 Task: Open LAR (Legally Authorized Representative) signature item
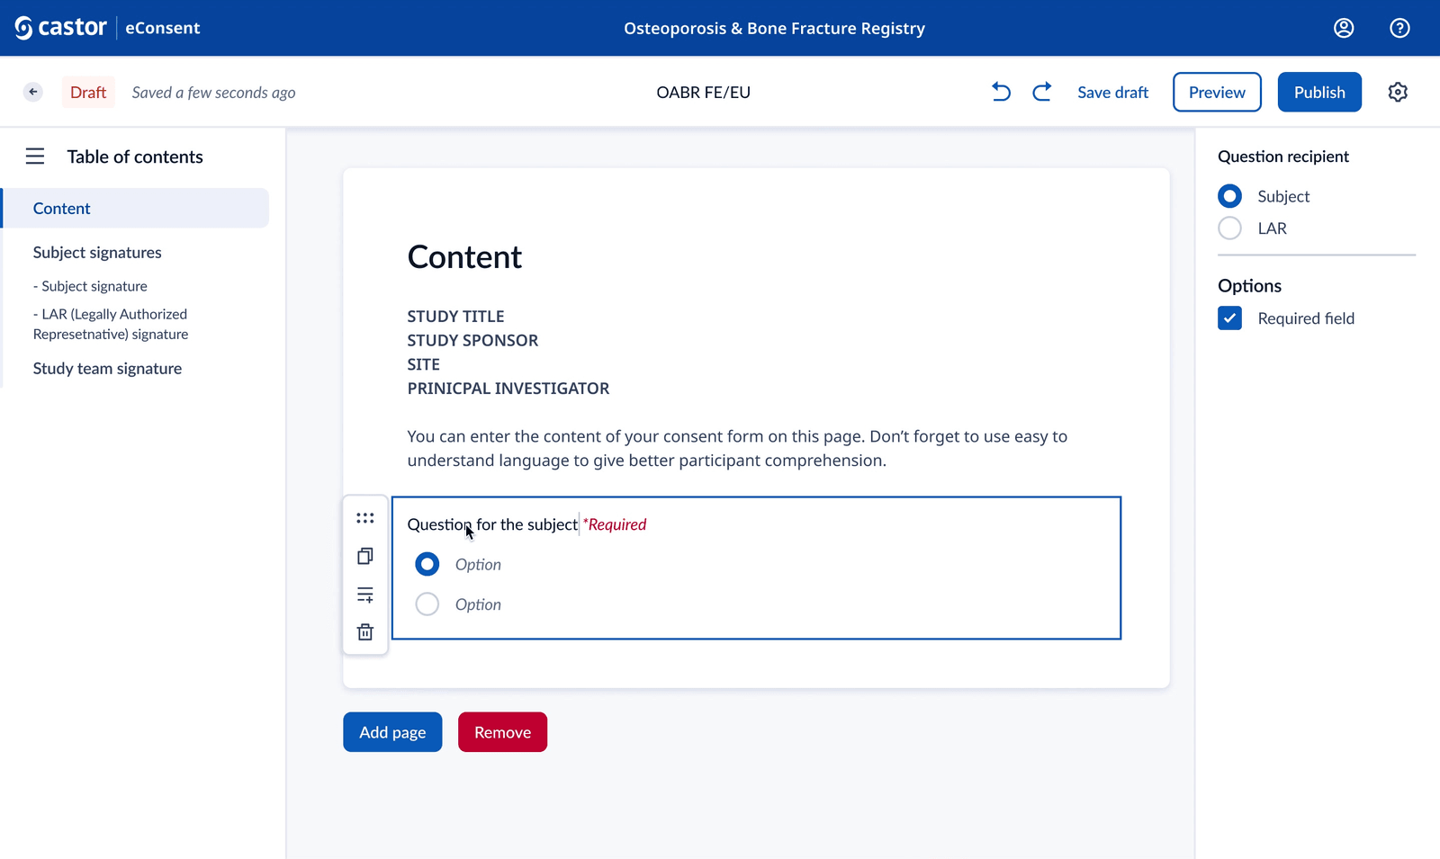111,324
